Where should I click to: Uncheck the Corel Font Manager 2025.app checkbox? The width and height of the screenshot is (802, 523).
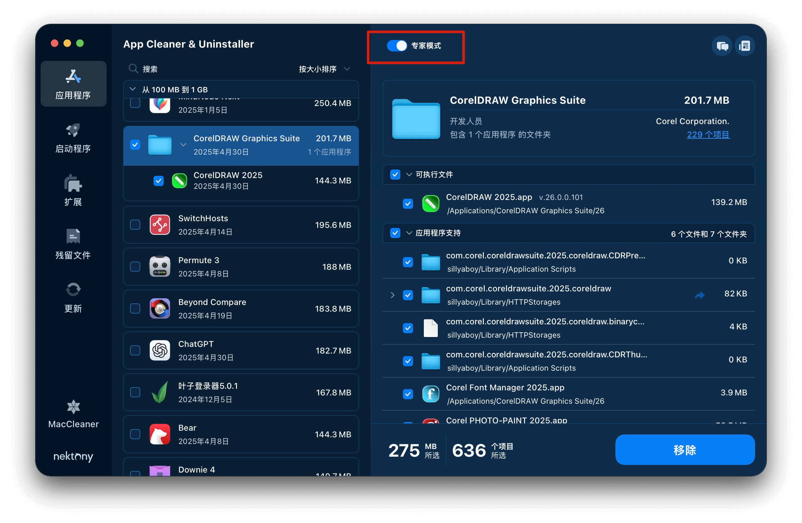coord(408,394)
